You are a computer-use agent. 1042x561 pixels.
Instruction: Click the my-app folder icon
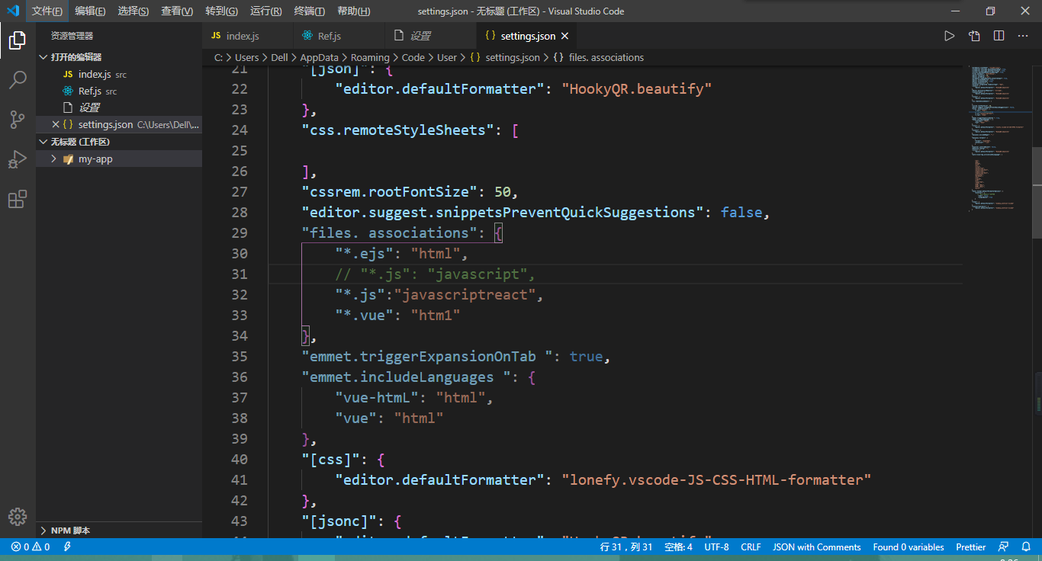[x=69, y=159]
